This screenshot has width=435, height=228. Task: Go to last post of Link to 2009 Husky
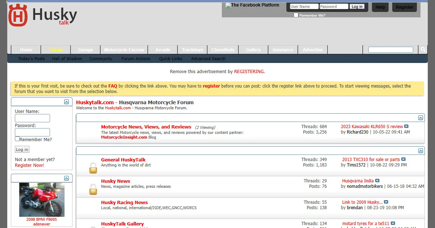click(386, 202)
